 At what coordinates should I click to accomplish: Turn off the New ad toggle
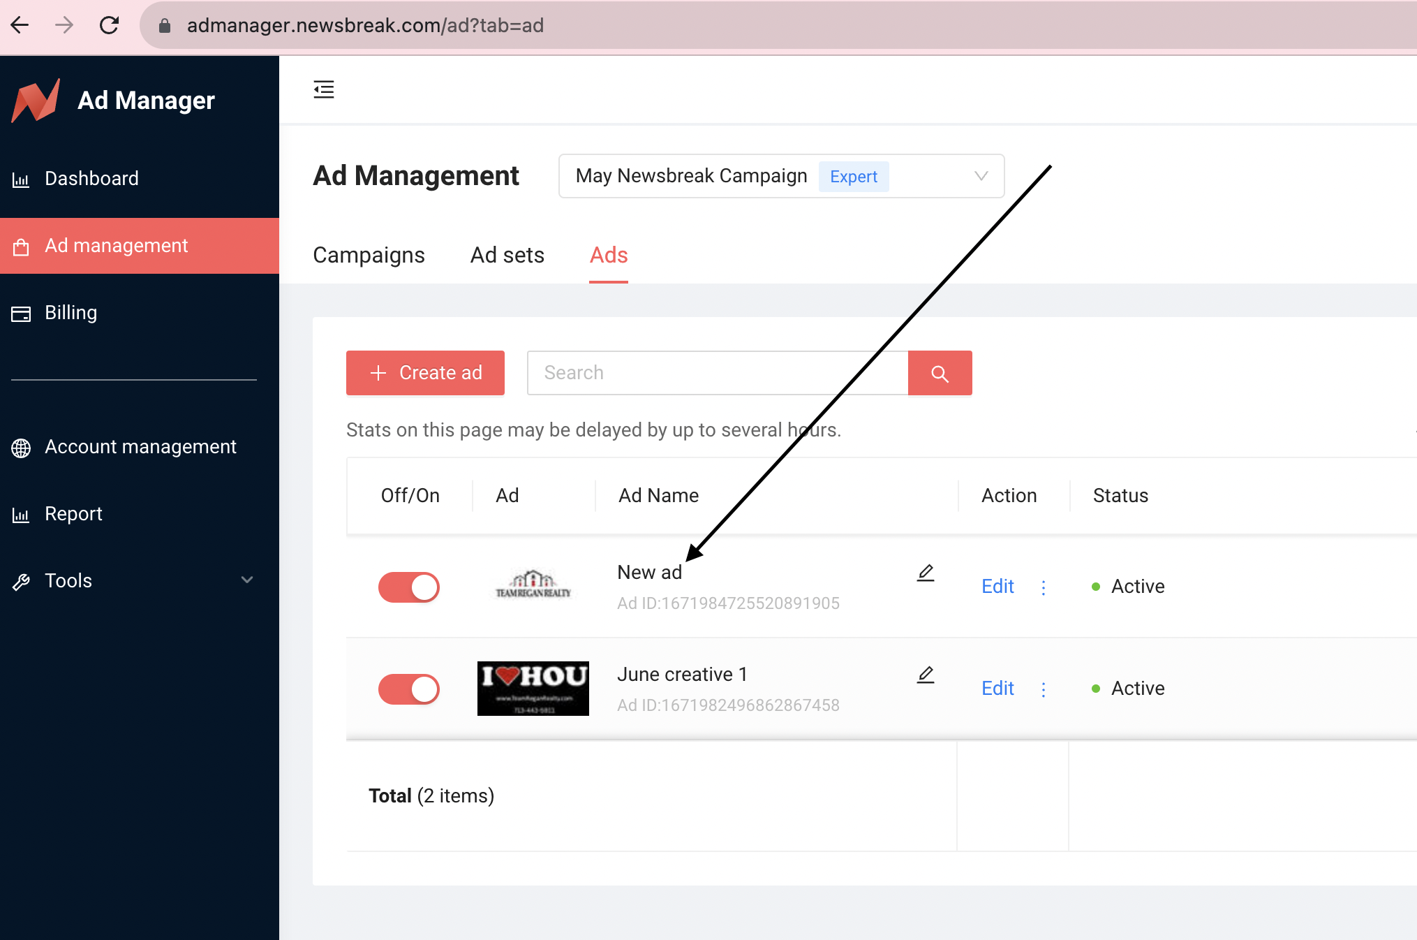click(409, 587)
